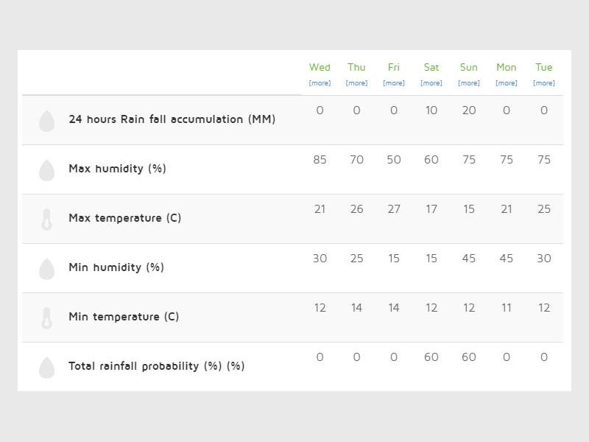Click the thermometer icon for Min temperature
The width and height of the screenshot is (589, 442).
coord(46,318)
